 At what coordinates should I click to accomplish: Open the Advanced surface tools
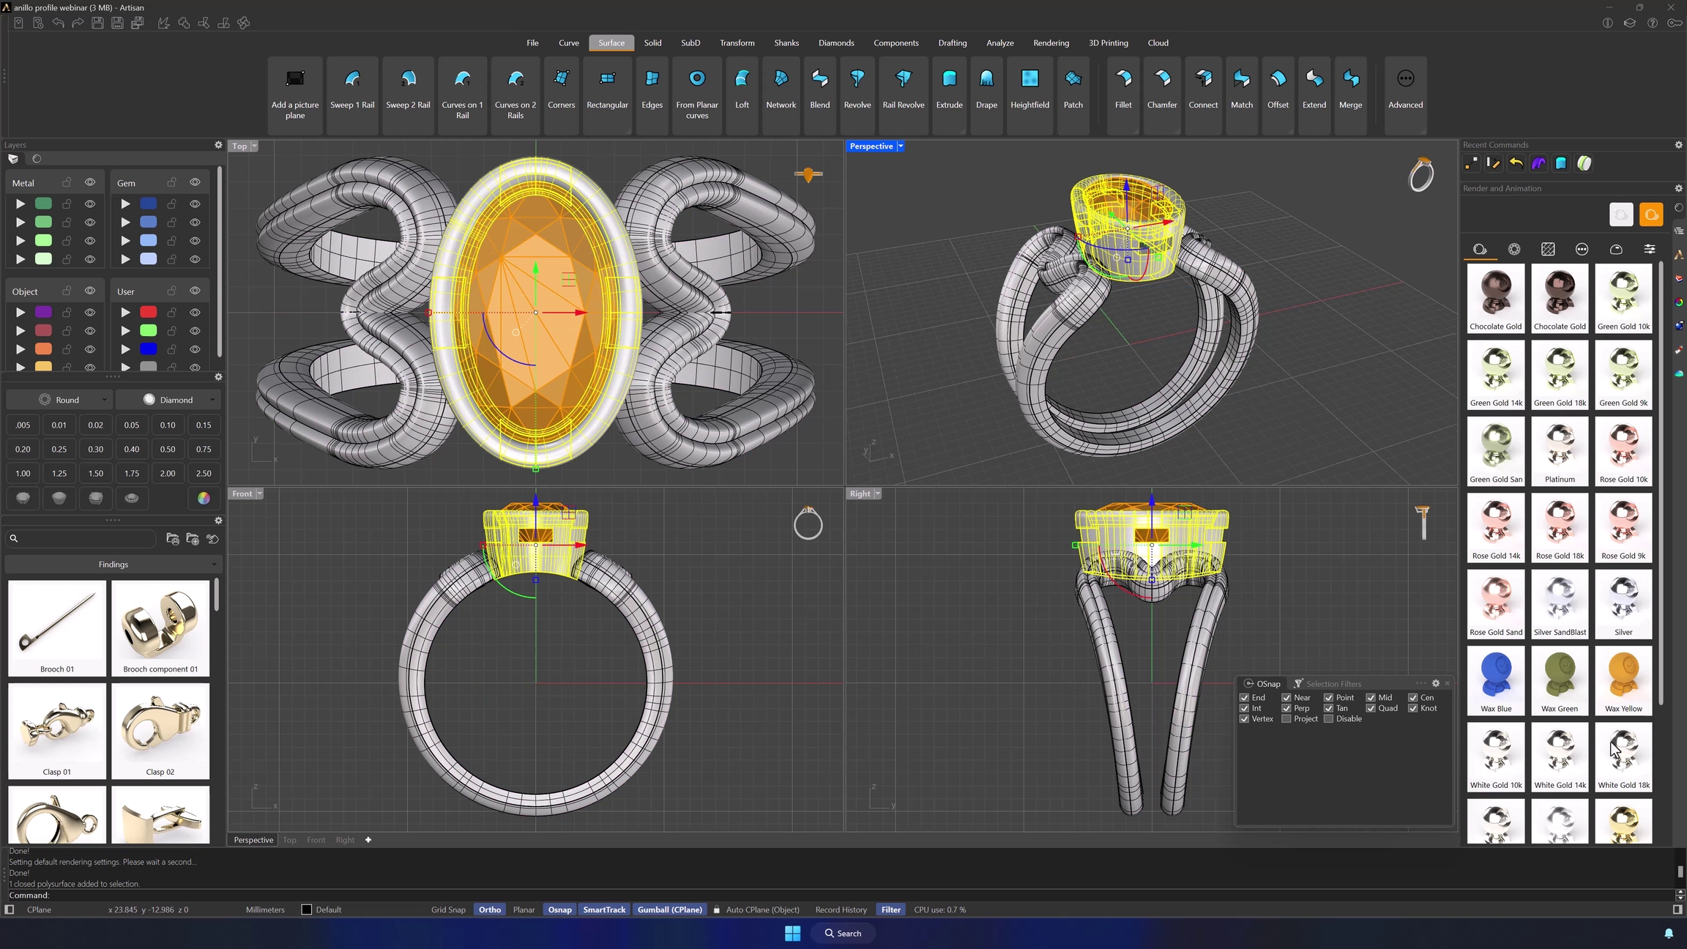tap(1405, 89)
